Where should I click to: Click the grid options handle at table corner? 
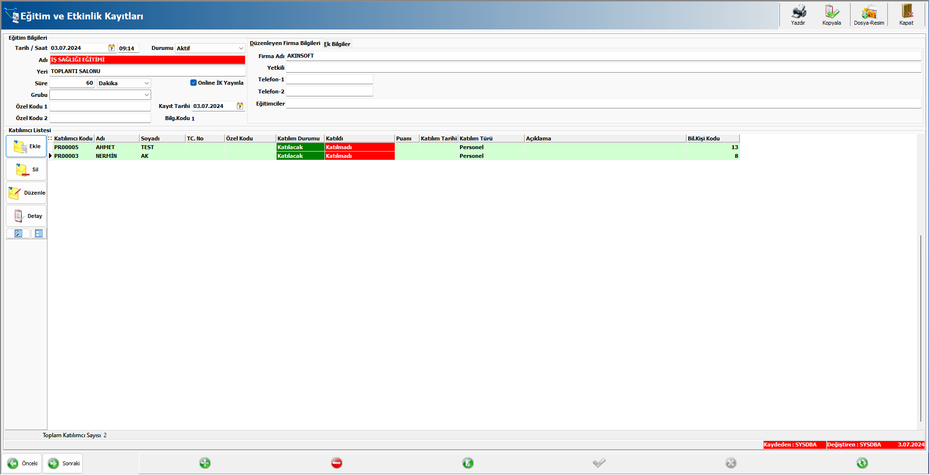click(x=50, y=138)
